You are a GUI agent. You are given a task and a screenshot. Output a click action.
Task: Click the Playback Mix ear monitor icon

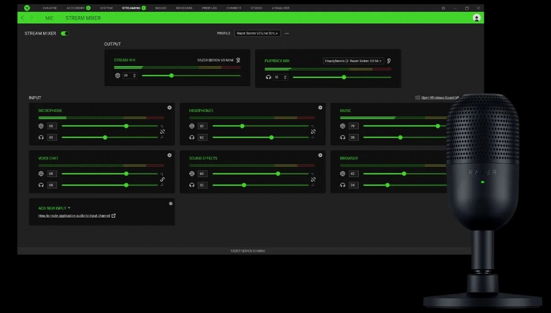coord(388,61)
